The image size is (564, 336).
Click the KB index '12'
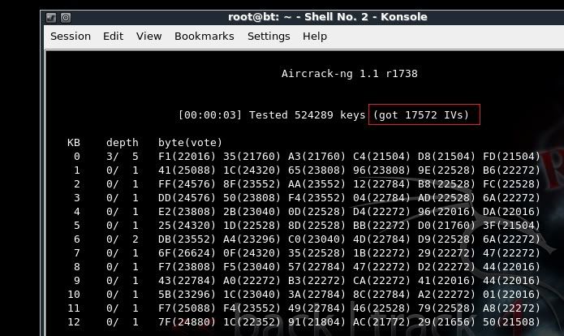tap(74, 322)
